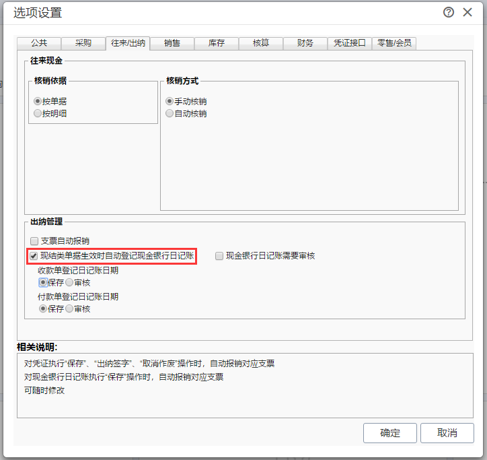Click the 选项设置 dialog title
This screenshot has width=487, height=460.
point(38,13)
